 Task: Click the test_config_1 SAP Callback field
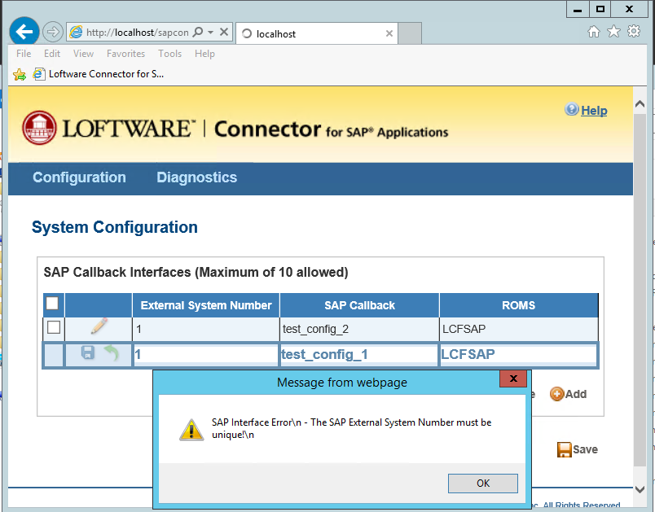pyautogui.click(x=358, y=355)
